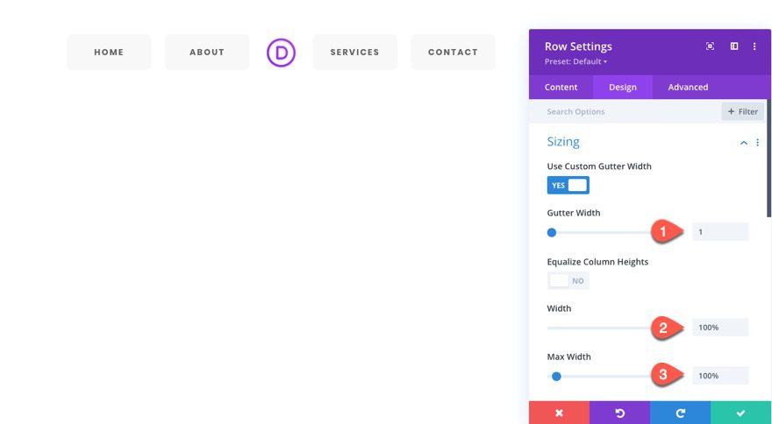Switch to the Design tab
This screenshot has width=772, height=424.
click(623, 87)
